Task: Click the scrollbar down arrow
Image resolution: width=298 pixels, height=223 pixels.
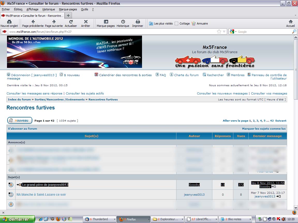Action: point(296,208)
